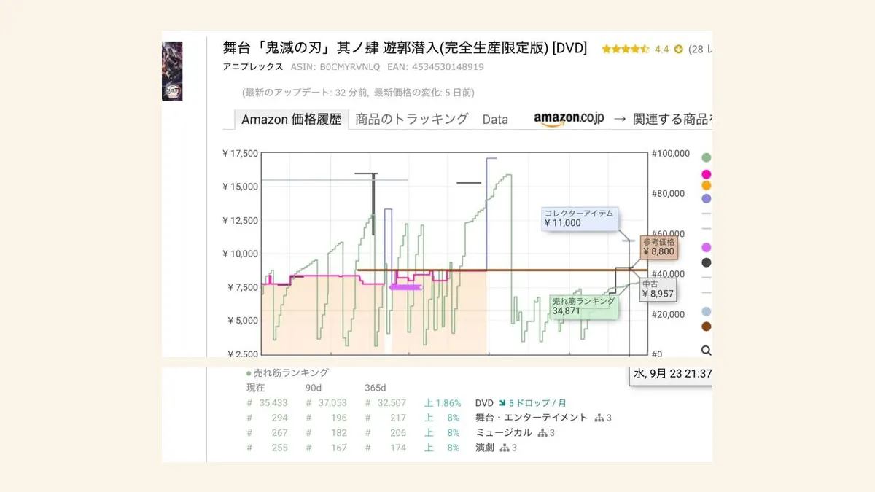Click the 90d column header
Image resolution: width=875 pixels, height=492 pixels.
tap(314, 388)
